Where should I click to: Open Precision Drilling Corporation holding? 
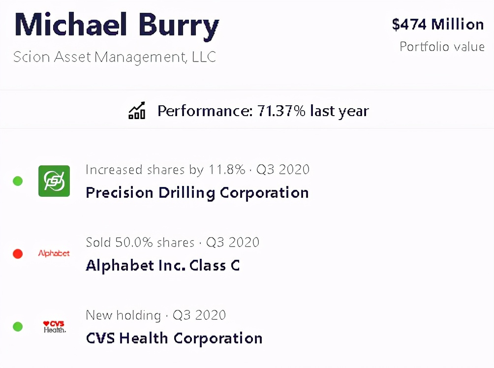(197, 192)
